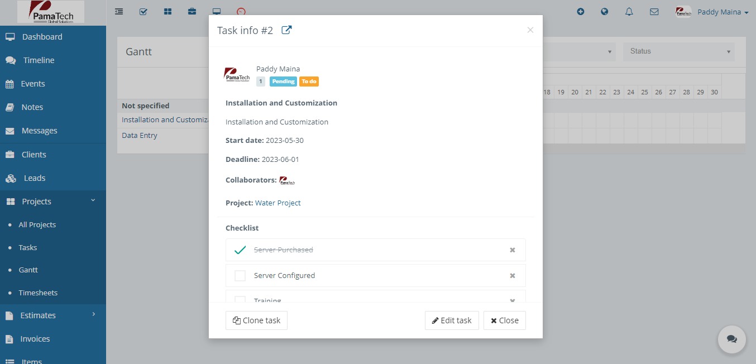Expand the Paddy Maina user menu

coord(712,12)
